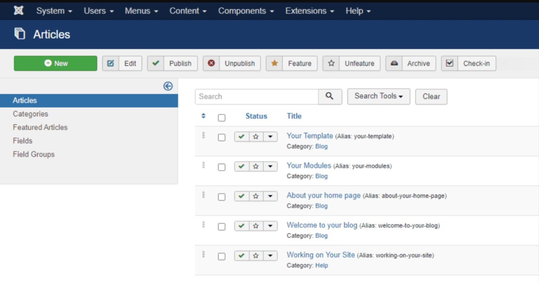This screenshot has height=283, width=539.
Task: Open the Content menu dropdown
Action: (x=188, y=11)
